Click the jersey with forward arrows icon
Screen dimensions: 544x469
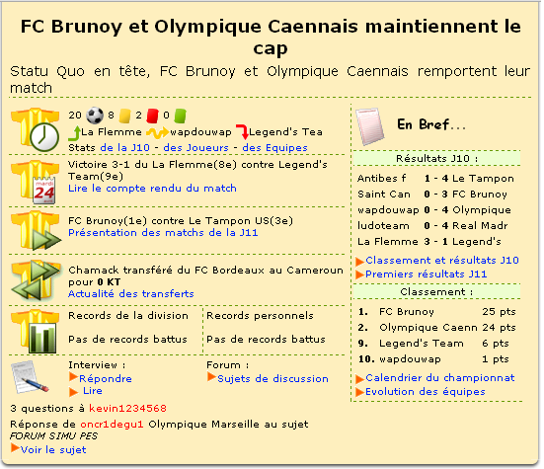pos(36,230)
